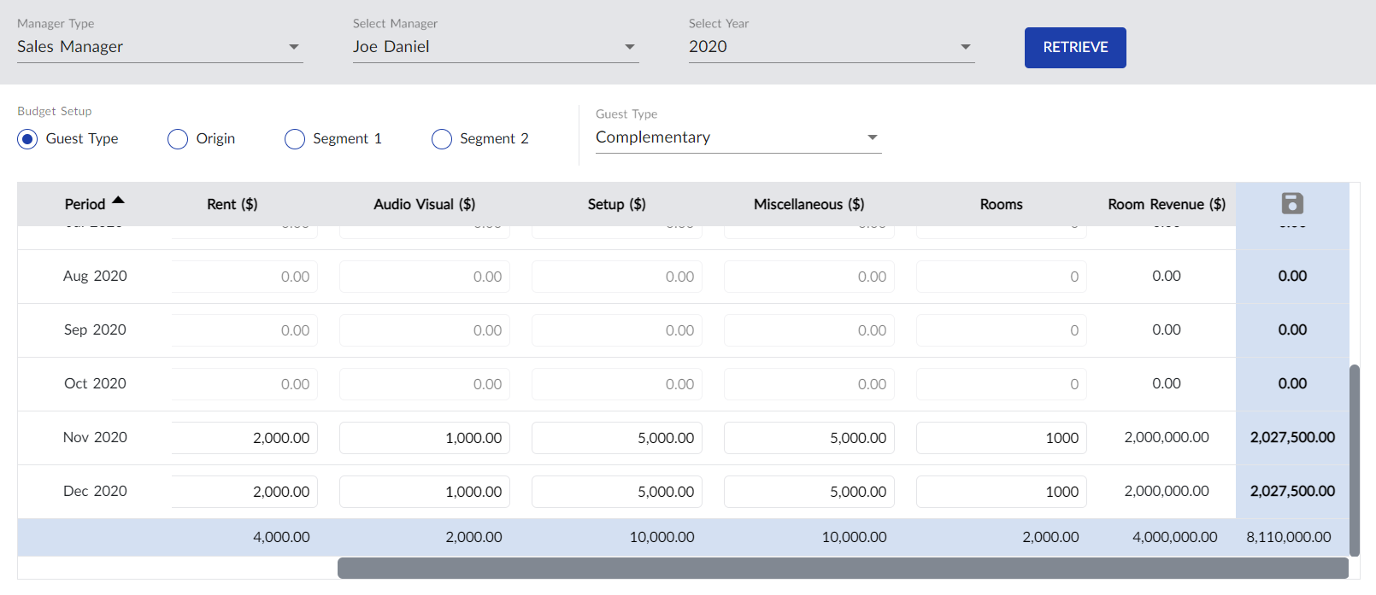Expand the Guest Type Complementary dropdown

click(738, 137)
